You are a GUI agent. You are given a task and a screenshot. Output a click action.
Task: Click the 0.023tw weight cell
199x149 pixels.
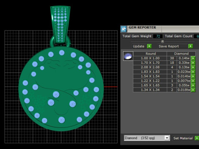(x=184, y=72)
